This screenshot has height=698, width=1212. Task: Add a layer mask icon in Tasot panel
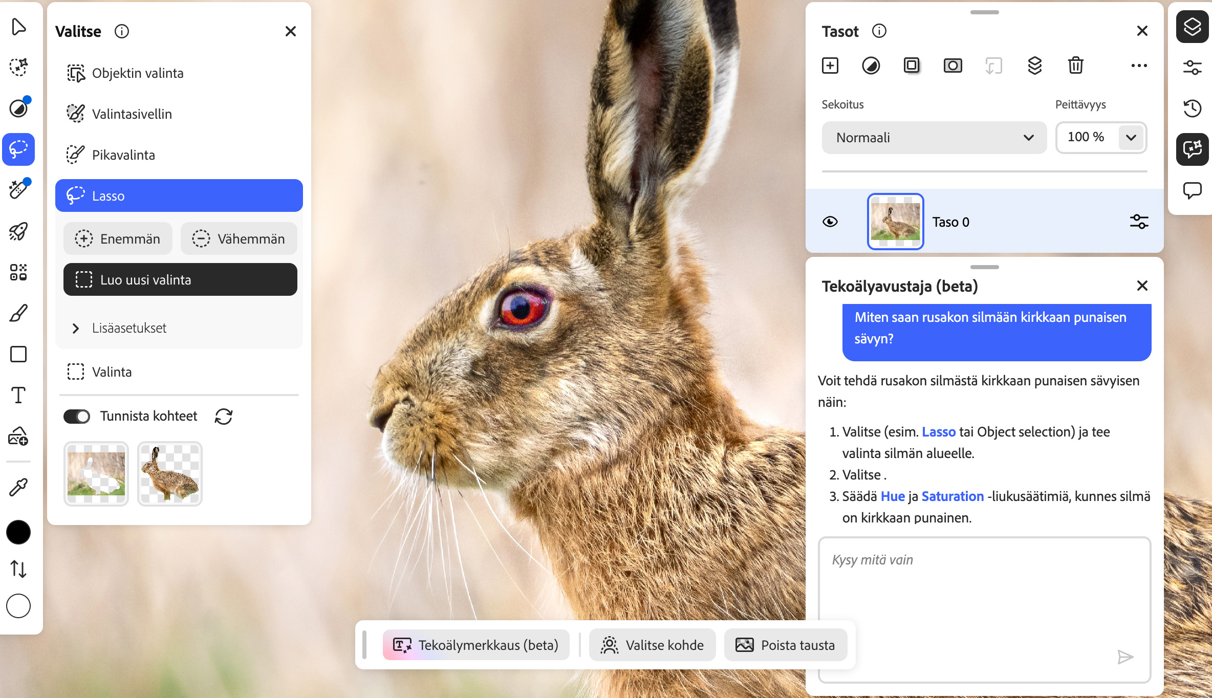click(953, 66)
